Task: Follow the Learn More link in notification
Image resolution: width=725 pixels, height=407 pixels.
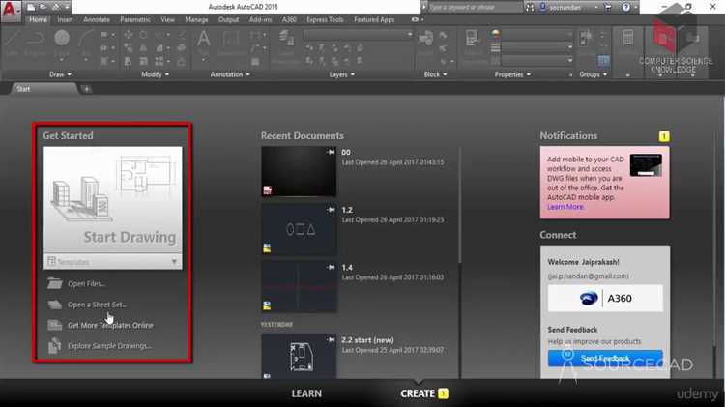Action: pos(565,207)
